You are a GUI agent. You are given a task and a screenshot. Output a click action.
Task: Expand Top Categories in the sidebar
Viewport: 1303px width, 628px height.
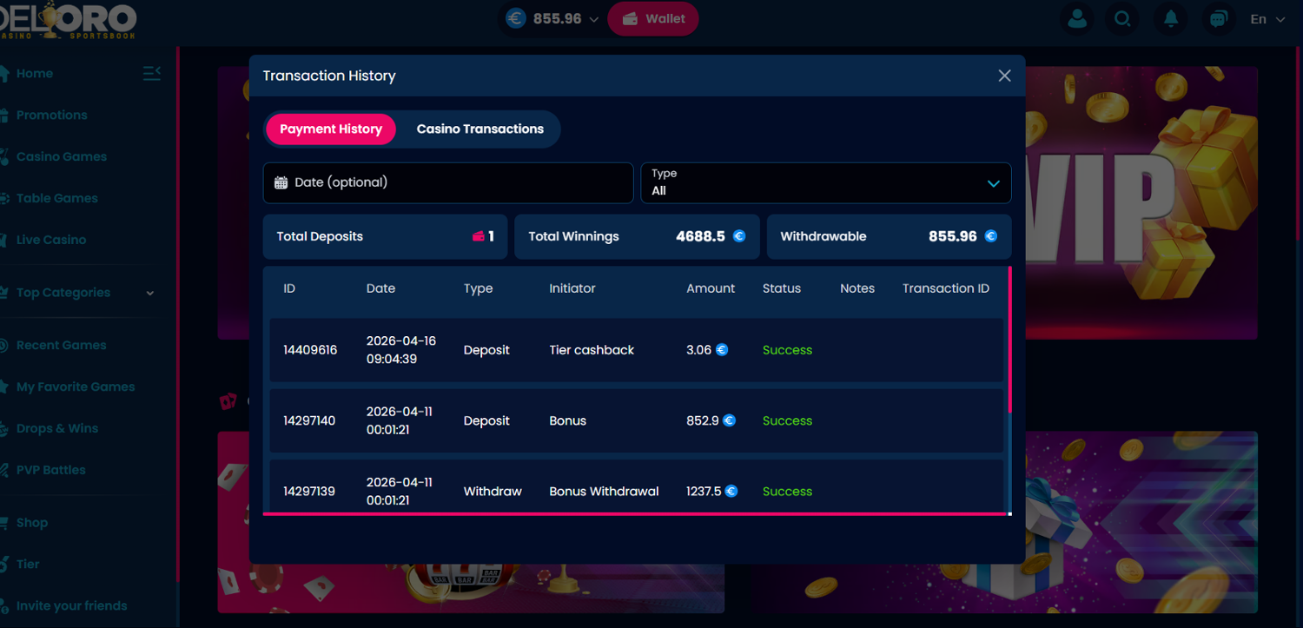pos(78,293)
